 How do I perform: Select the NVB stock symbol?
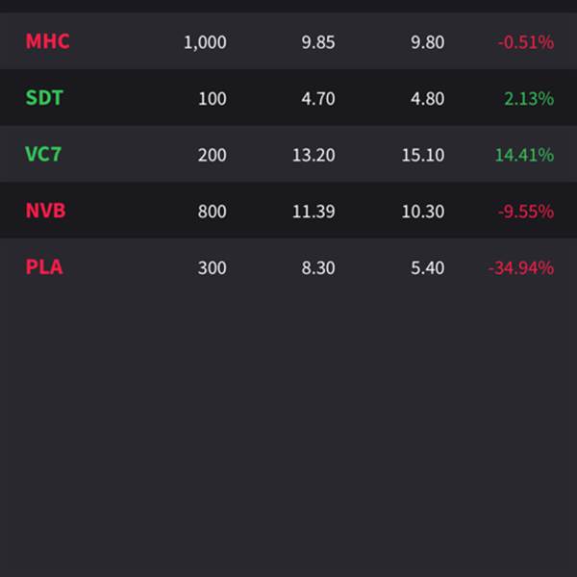tap(45, 211)
